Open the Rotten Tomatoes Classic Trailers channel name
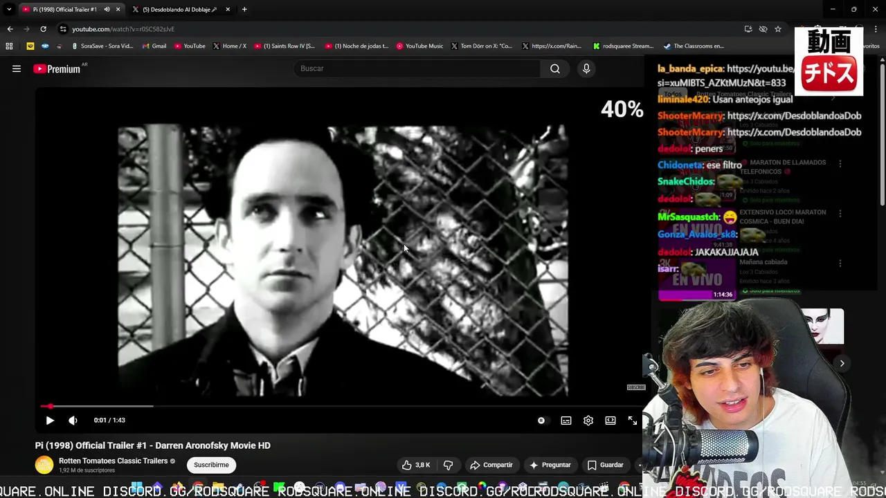This screenshot has height=498, width=886. (113, 461)
